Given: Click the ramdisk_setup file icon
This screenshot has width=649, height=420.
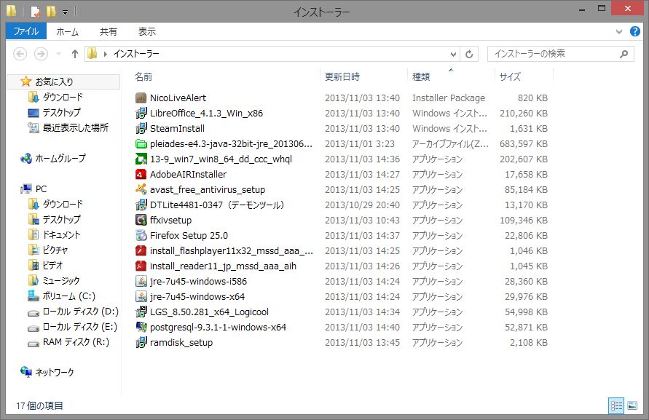Looking at the screenshot, I should pyautogui.click(x=141, y=343).
